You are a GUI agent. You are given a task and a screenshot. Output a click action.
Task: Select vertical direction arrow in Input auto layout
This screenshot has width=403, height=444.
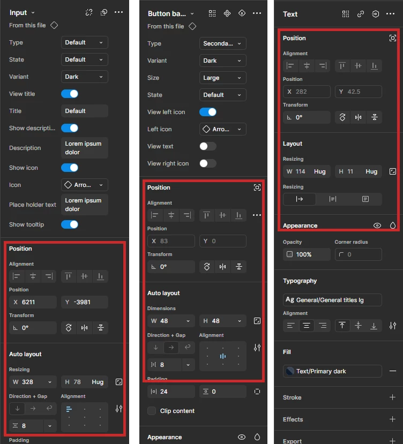17,408
